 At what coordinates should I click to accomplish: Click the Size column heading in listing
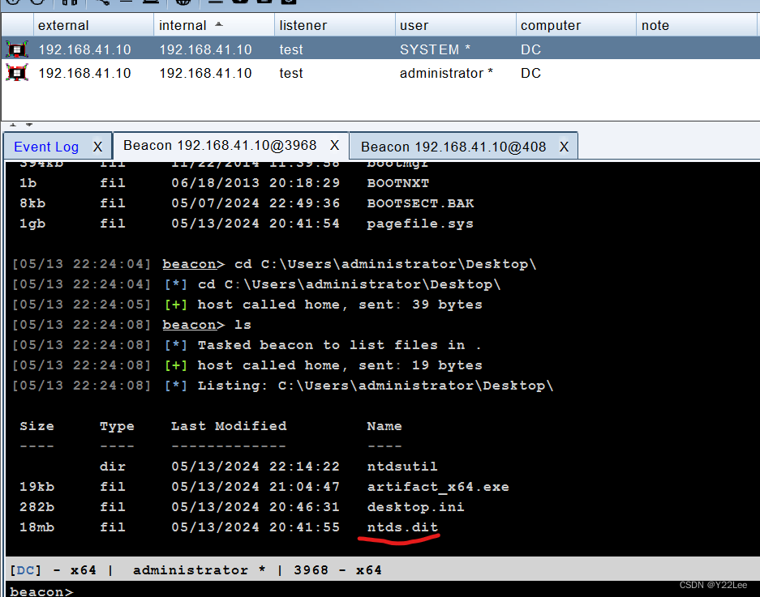pos(36,426)
